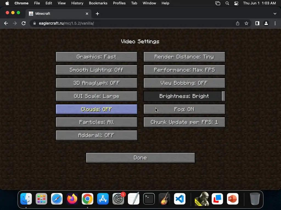Toggle View Bobbing: OFF
The width and height of the screenshot is (281, 210).
tap(184, 83)
